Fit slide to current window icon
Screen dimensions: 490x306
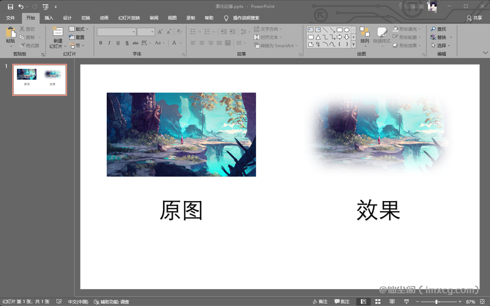pyautogui.click(x=482, y=302)
